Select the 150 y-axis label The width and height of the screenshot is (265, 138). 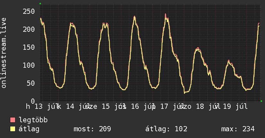29,47
